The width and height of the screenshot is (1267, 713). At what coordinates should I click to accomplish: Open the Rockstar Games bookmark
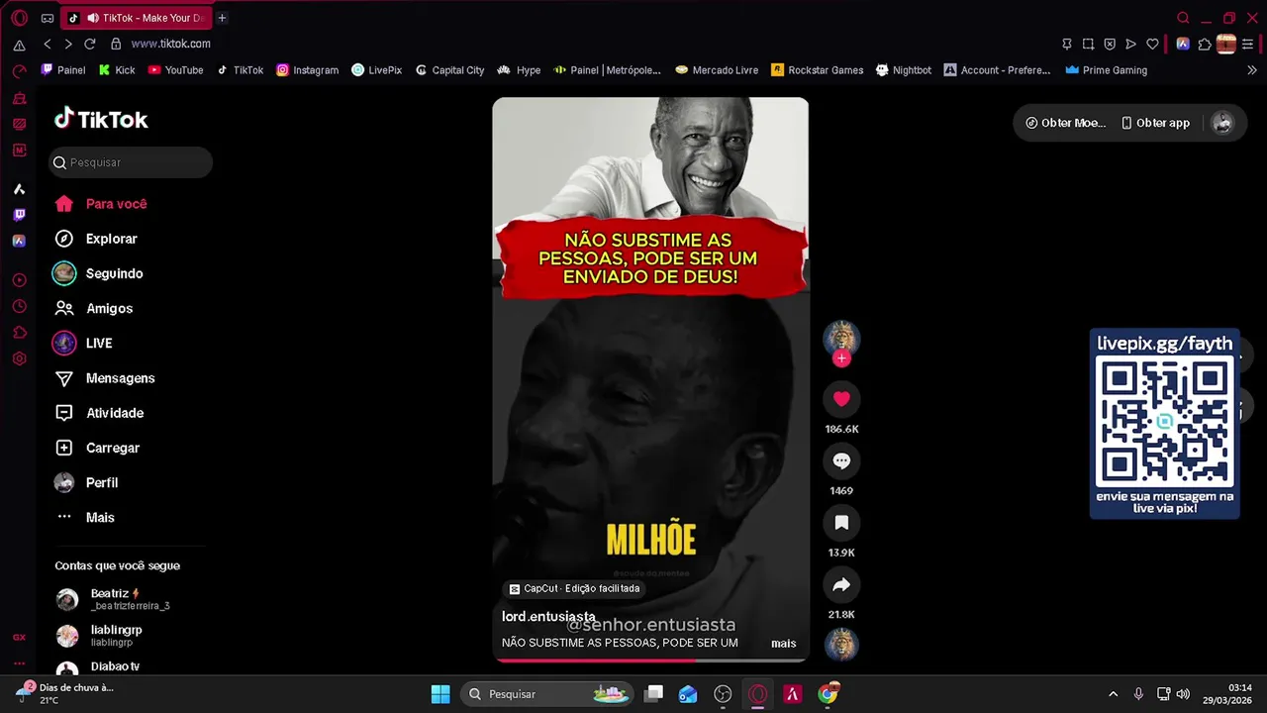[818, 70]
